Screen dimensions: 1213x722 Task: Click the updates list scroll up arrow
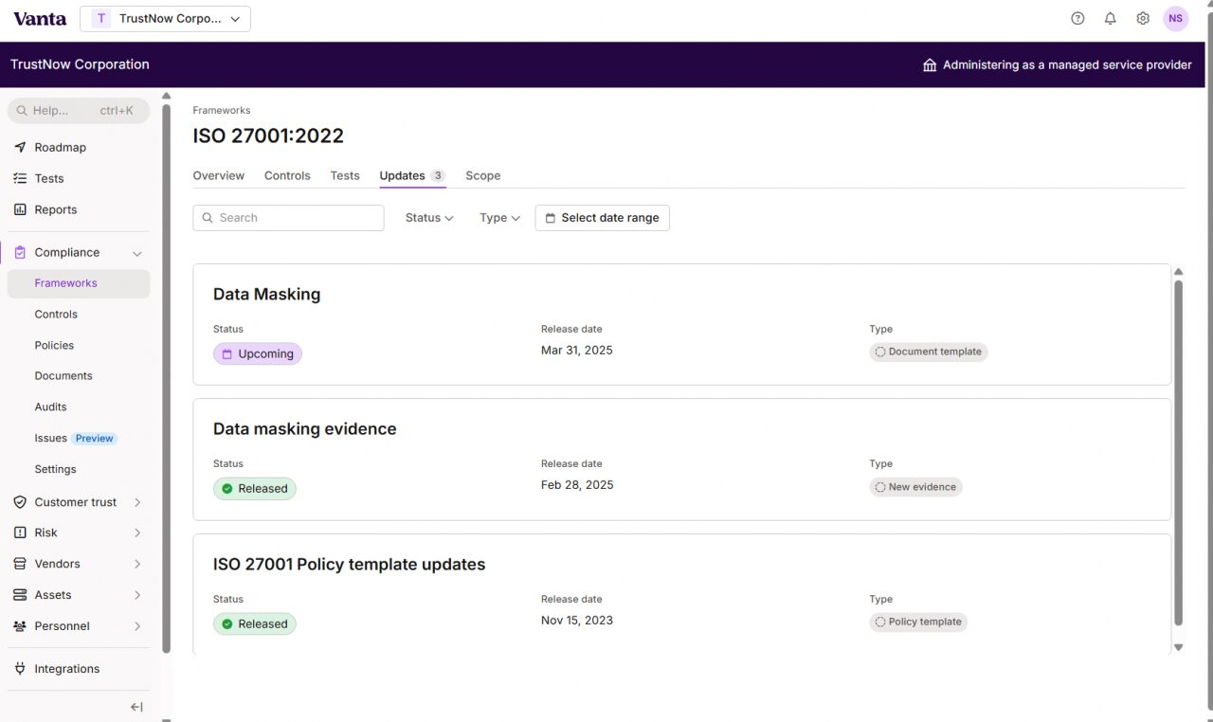[x=1179, y=272]
